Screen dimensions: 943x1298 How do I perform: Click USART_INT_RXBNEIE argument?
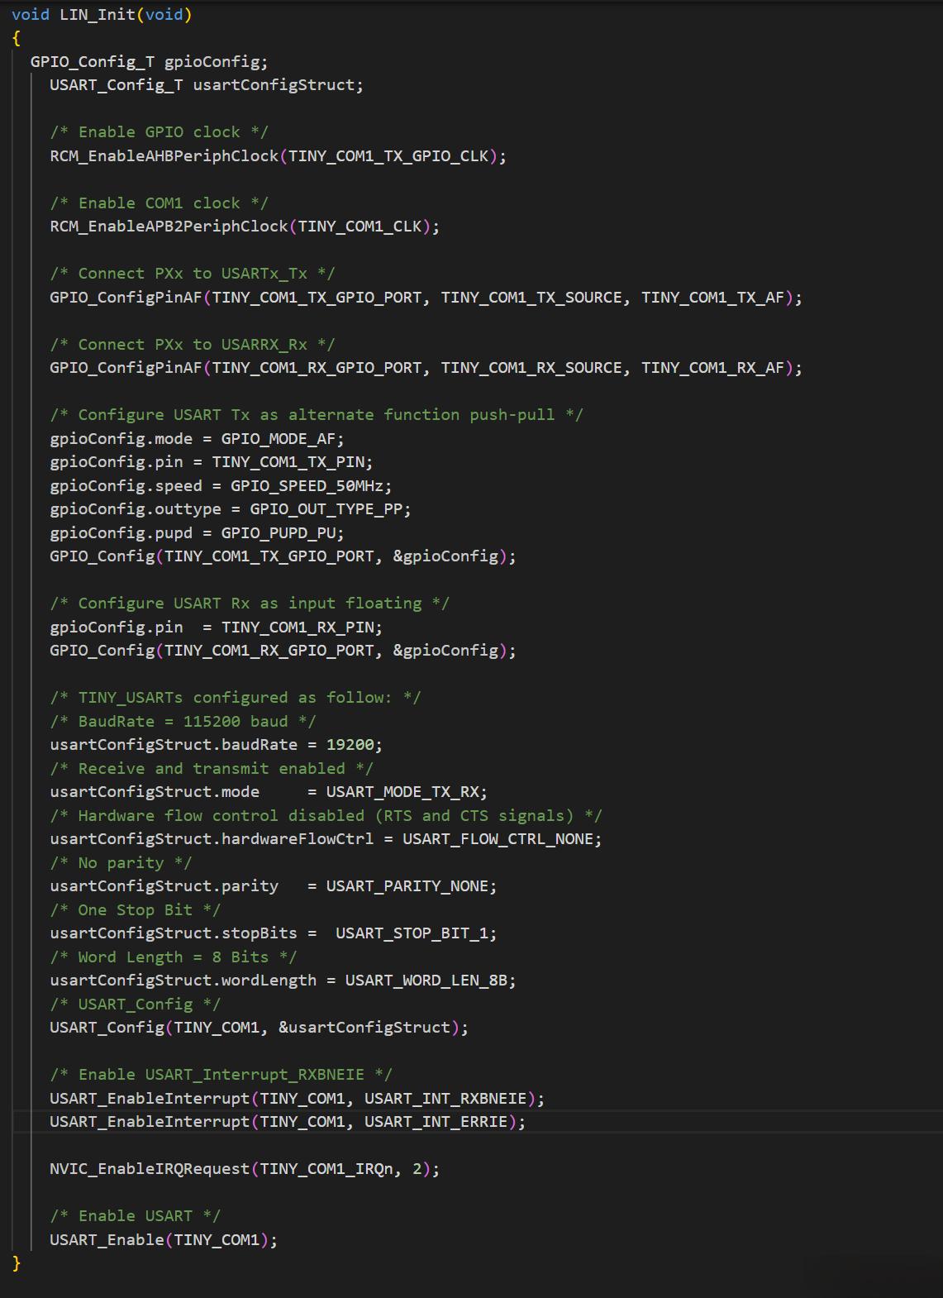tap(445, 1099)
